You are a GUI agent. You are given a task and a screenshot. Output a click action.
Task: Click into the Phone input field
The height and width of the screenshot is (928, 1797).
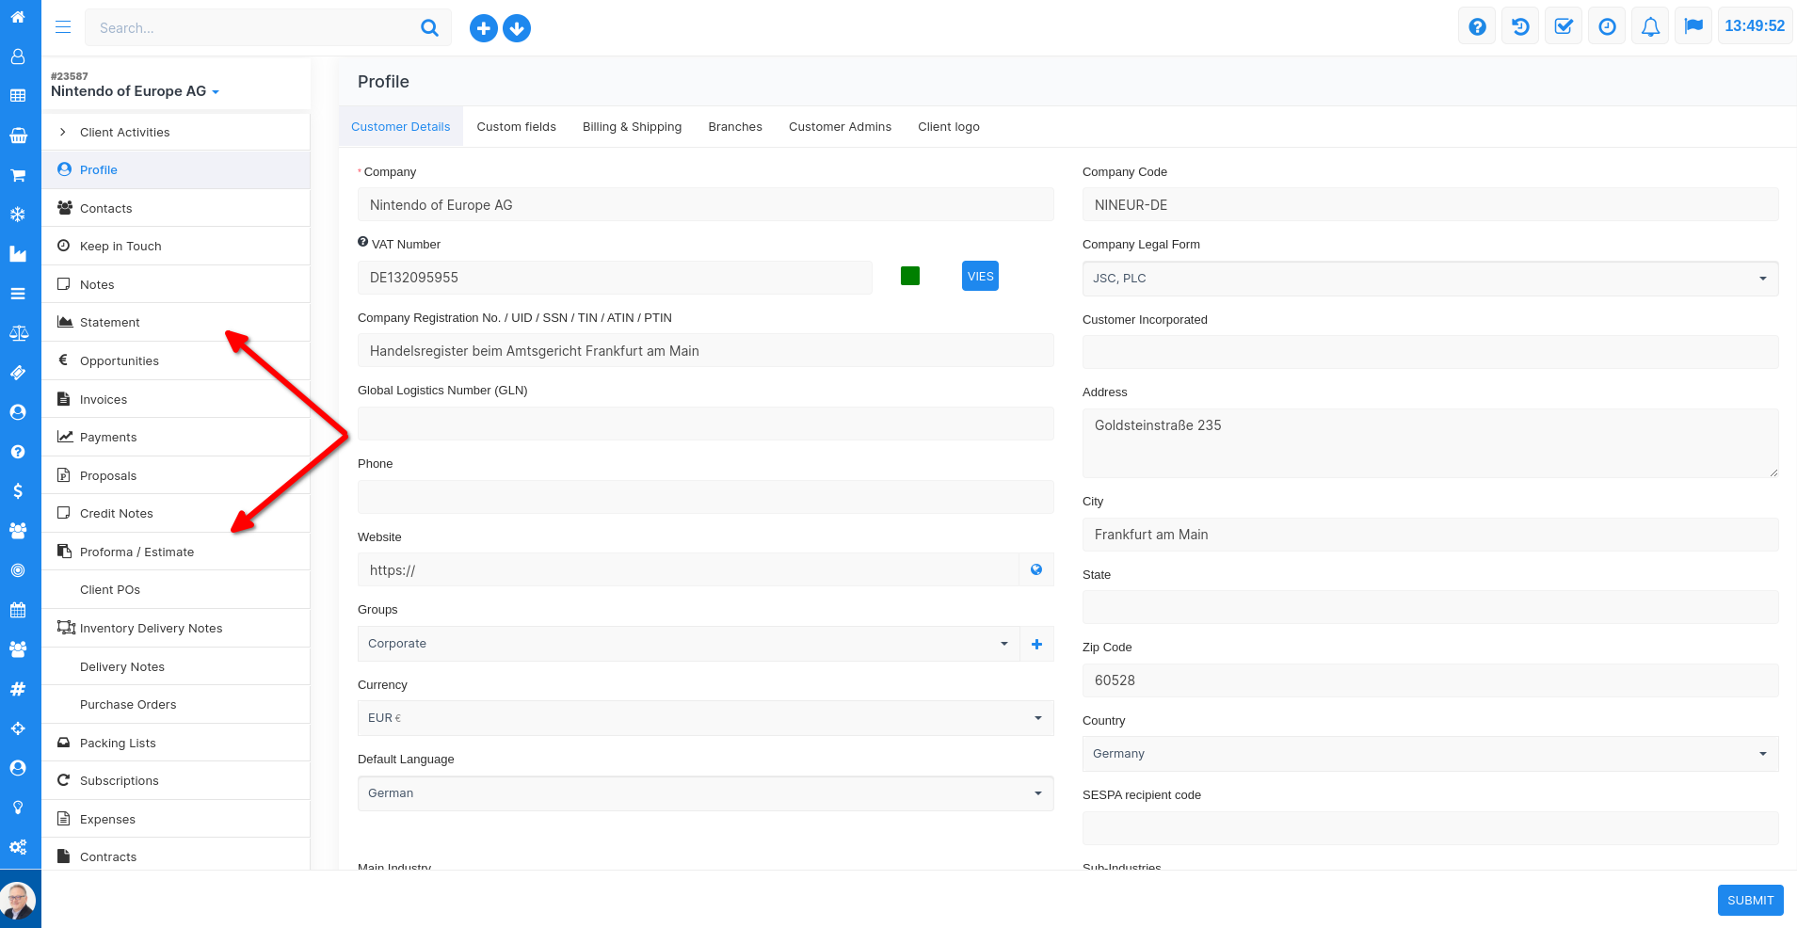coord(705,497)
